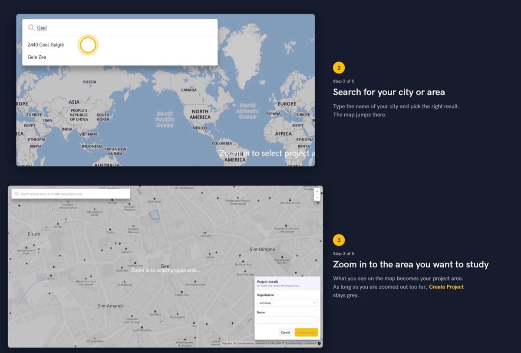Click the 'Ecodroom' map label
This screenshot has height=353, width=521.
click(126, 251)
